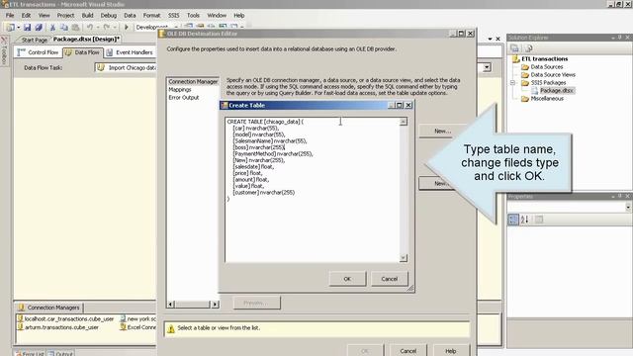633x356 pixels.
Task: Click Help in the OLE DB Destination Editor
Action: pos(451,351)
